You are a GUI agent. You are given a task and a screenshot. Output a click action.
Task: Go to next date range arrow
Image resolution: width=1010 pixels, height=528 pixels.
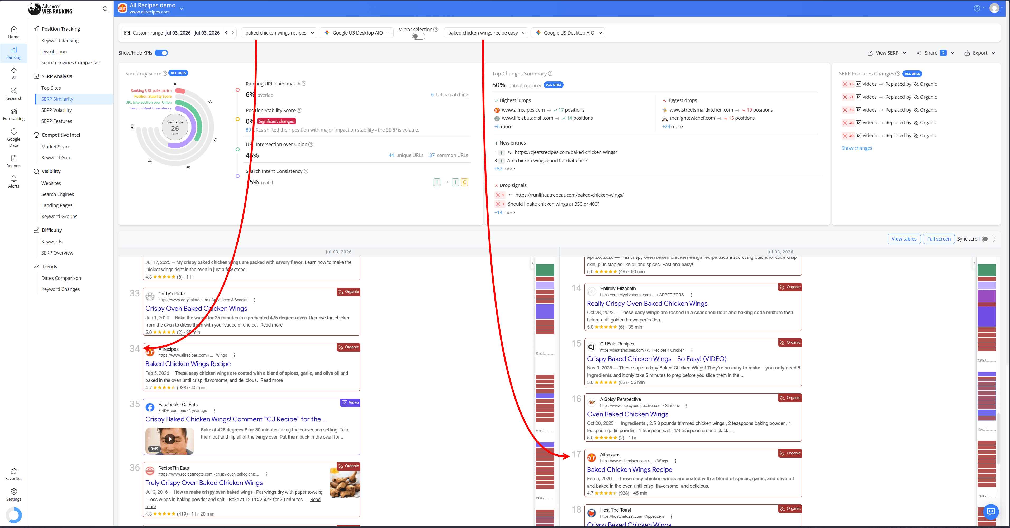coord(233,32)
